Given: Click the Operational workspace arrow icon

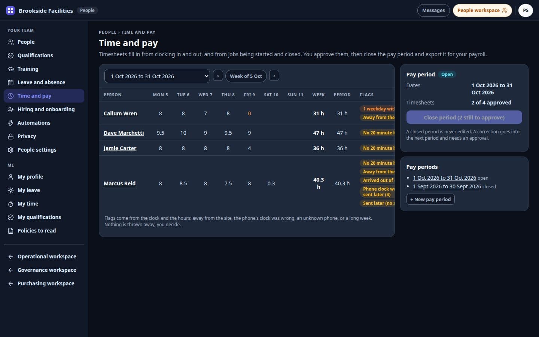Looking at the screenshot, I should coord(10,256).
